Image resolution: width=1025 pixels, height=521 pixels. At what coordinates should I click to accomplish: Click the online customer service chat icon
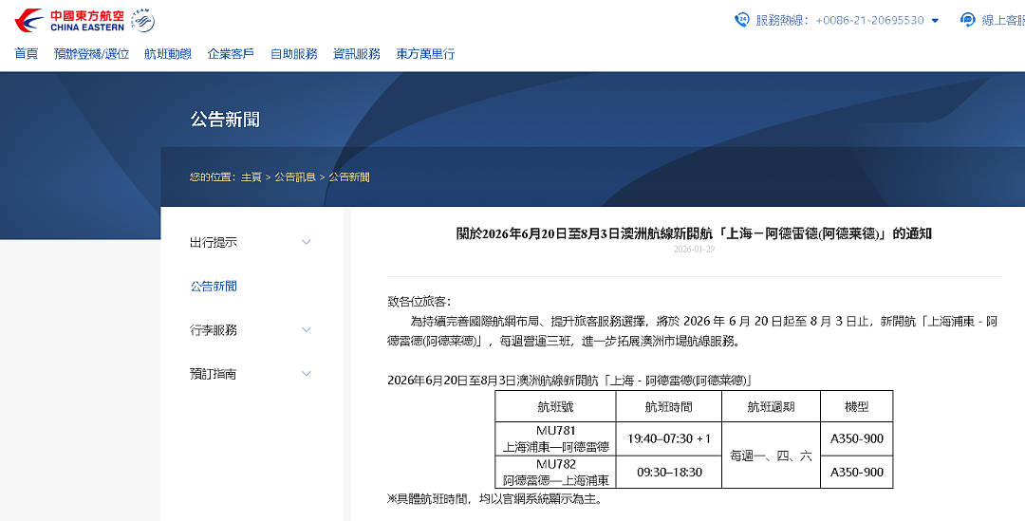(967, 20)
